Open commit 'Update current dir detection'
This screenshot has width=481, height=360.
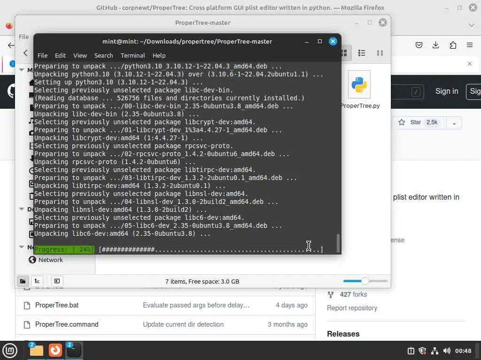click(183, 324)
